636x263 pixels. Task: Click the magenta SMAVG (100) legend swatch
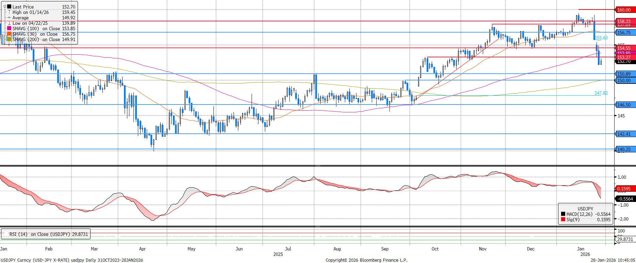tap(10, 29)
